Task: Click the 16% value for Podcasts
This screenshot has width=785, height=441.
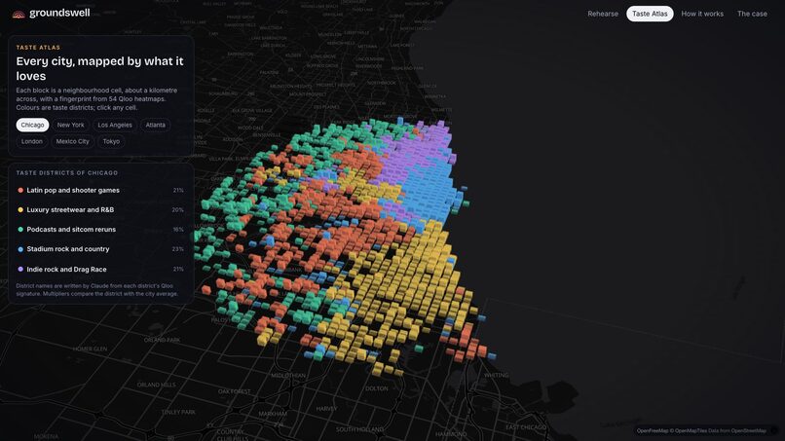Action: click(x=178, y=229)
